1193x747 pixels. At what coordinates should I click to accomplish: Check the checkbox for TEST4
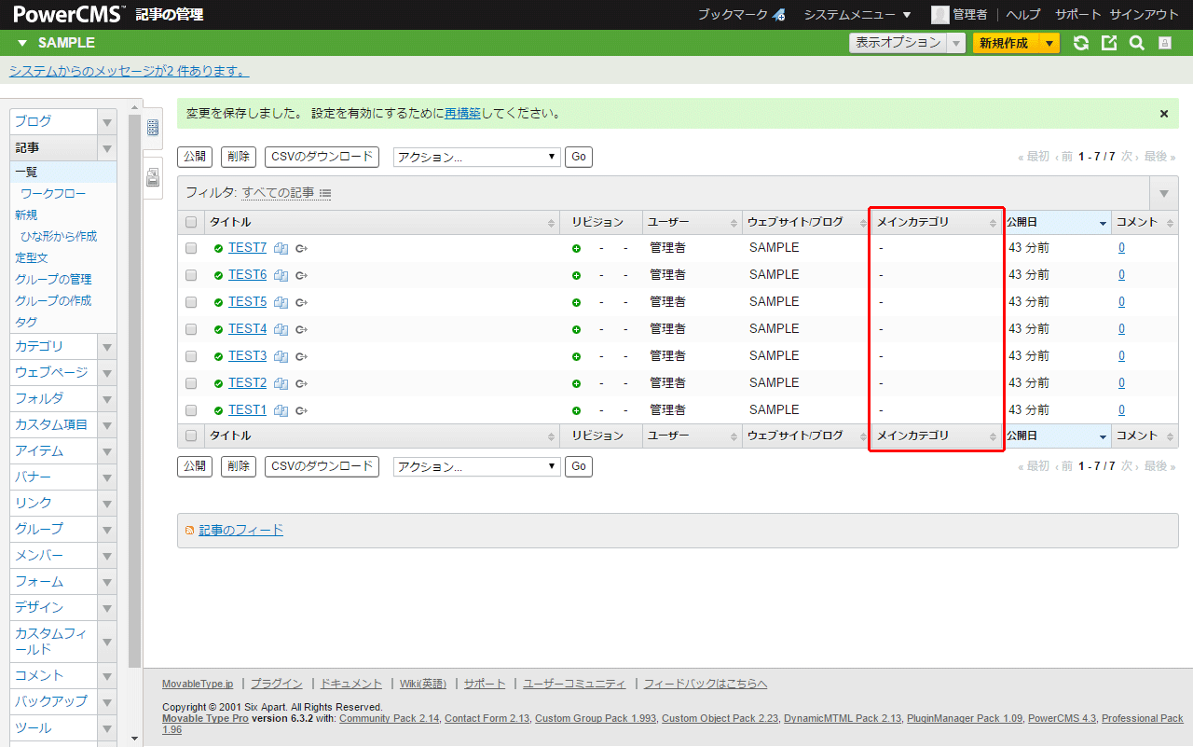[x=191, y=329]
